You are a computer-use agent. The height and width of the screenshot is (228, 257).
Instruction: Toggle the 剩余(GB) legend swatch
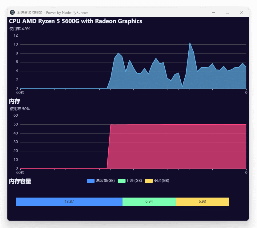(x=149, y=181)
